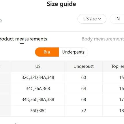Click the underbust value 68
This screenshot has width=124, height=124.
point(84,99)
